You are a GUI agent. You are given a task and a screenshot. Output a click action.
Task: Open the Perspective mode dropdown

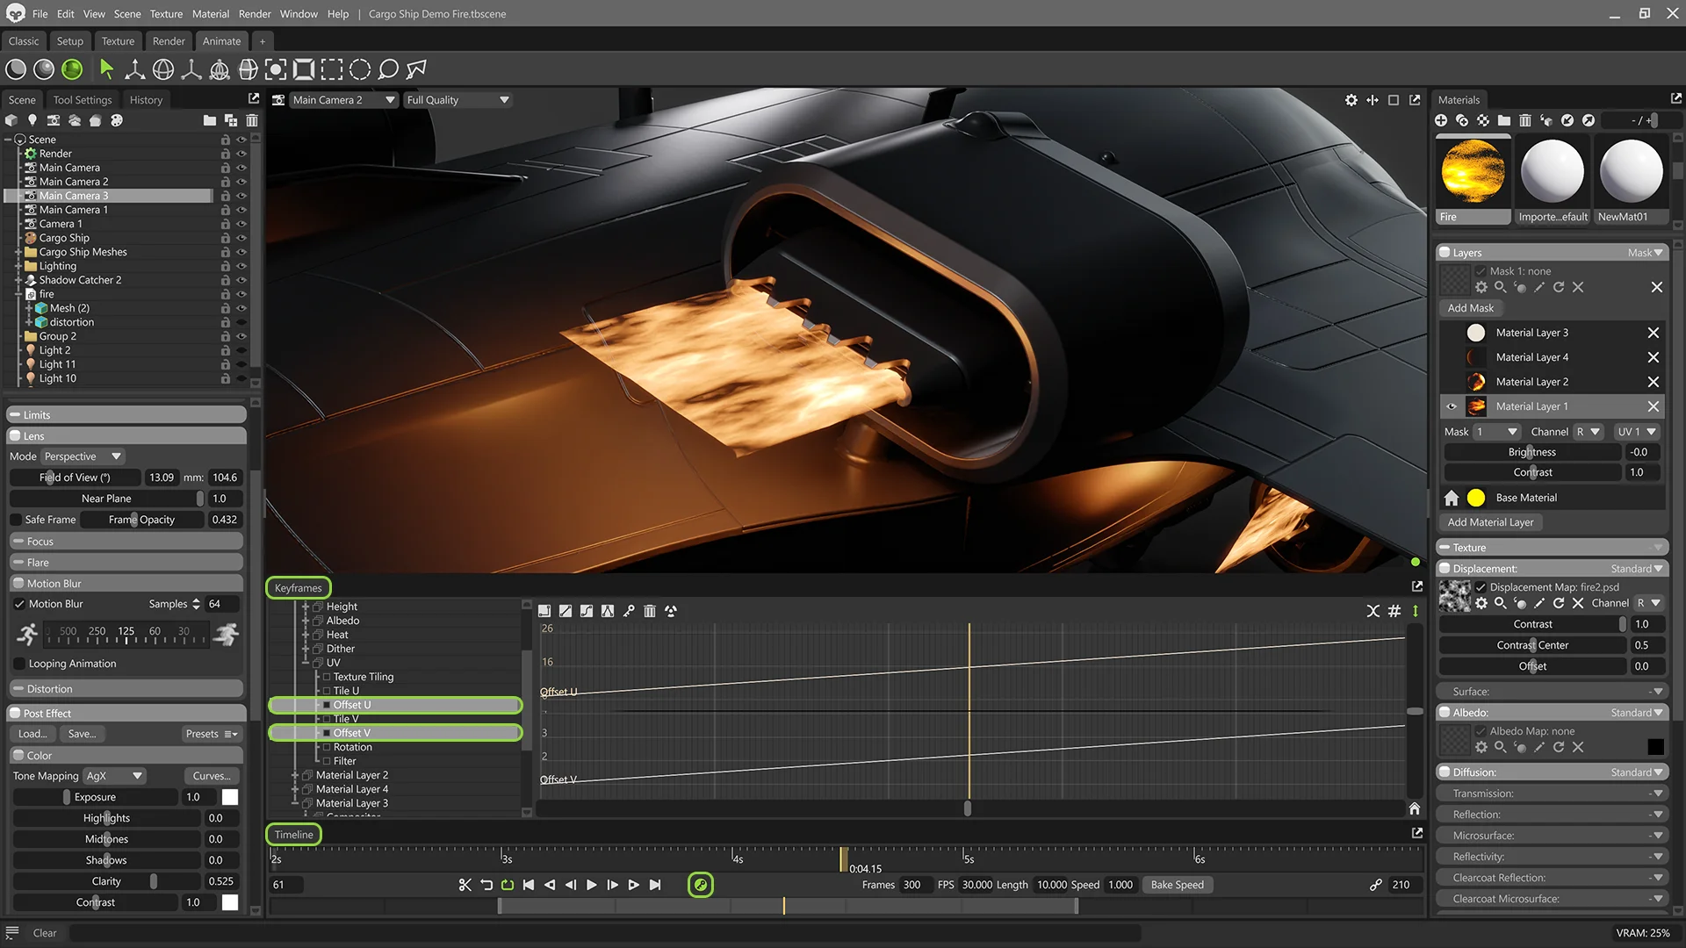(83, 456)
